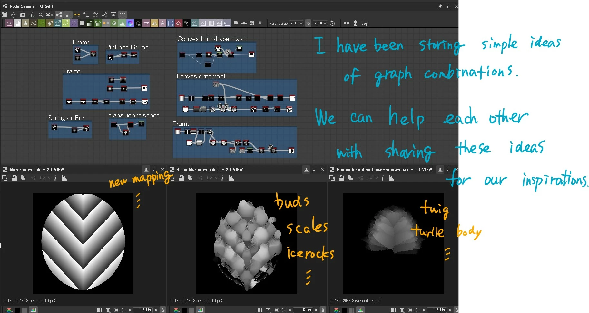Screen dimensions: 589x313
Task: Select Non_uniform_directional 2D VIEW title
Action: (384, 170)
